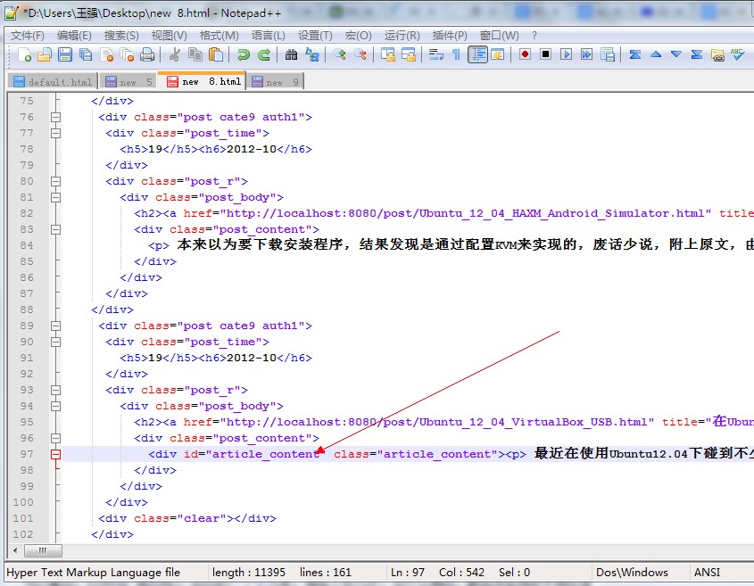Cut selection with the scissors icon
The image size is (754, 586).
(175, 54)
